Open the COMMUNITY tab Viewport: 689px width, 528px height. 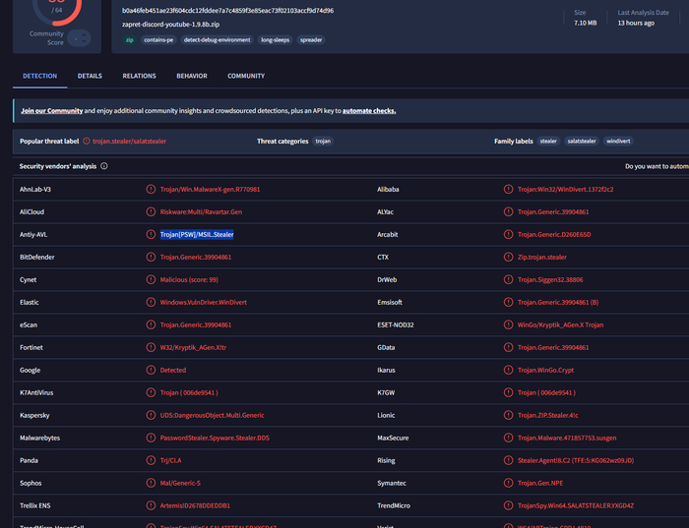tap(246, 76)
